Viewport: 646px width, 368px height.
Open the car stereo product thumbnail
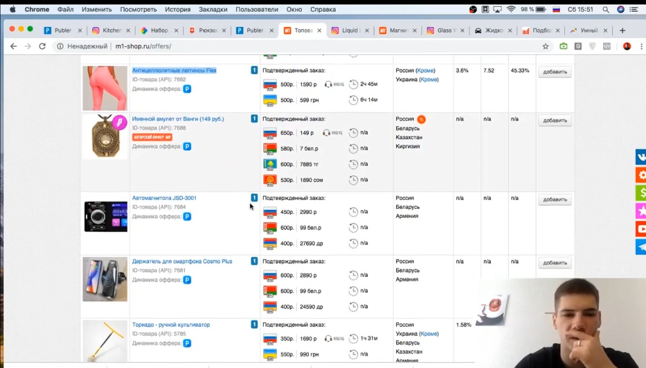pos(105,216)
